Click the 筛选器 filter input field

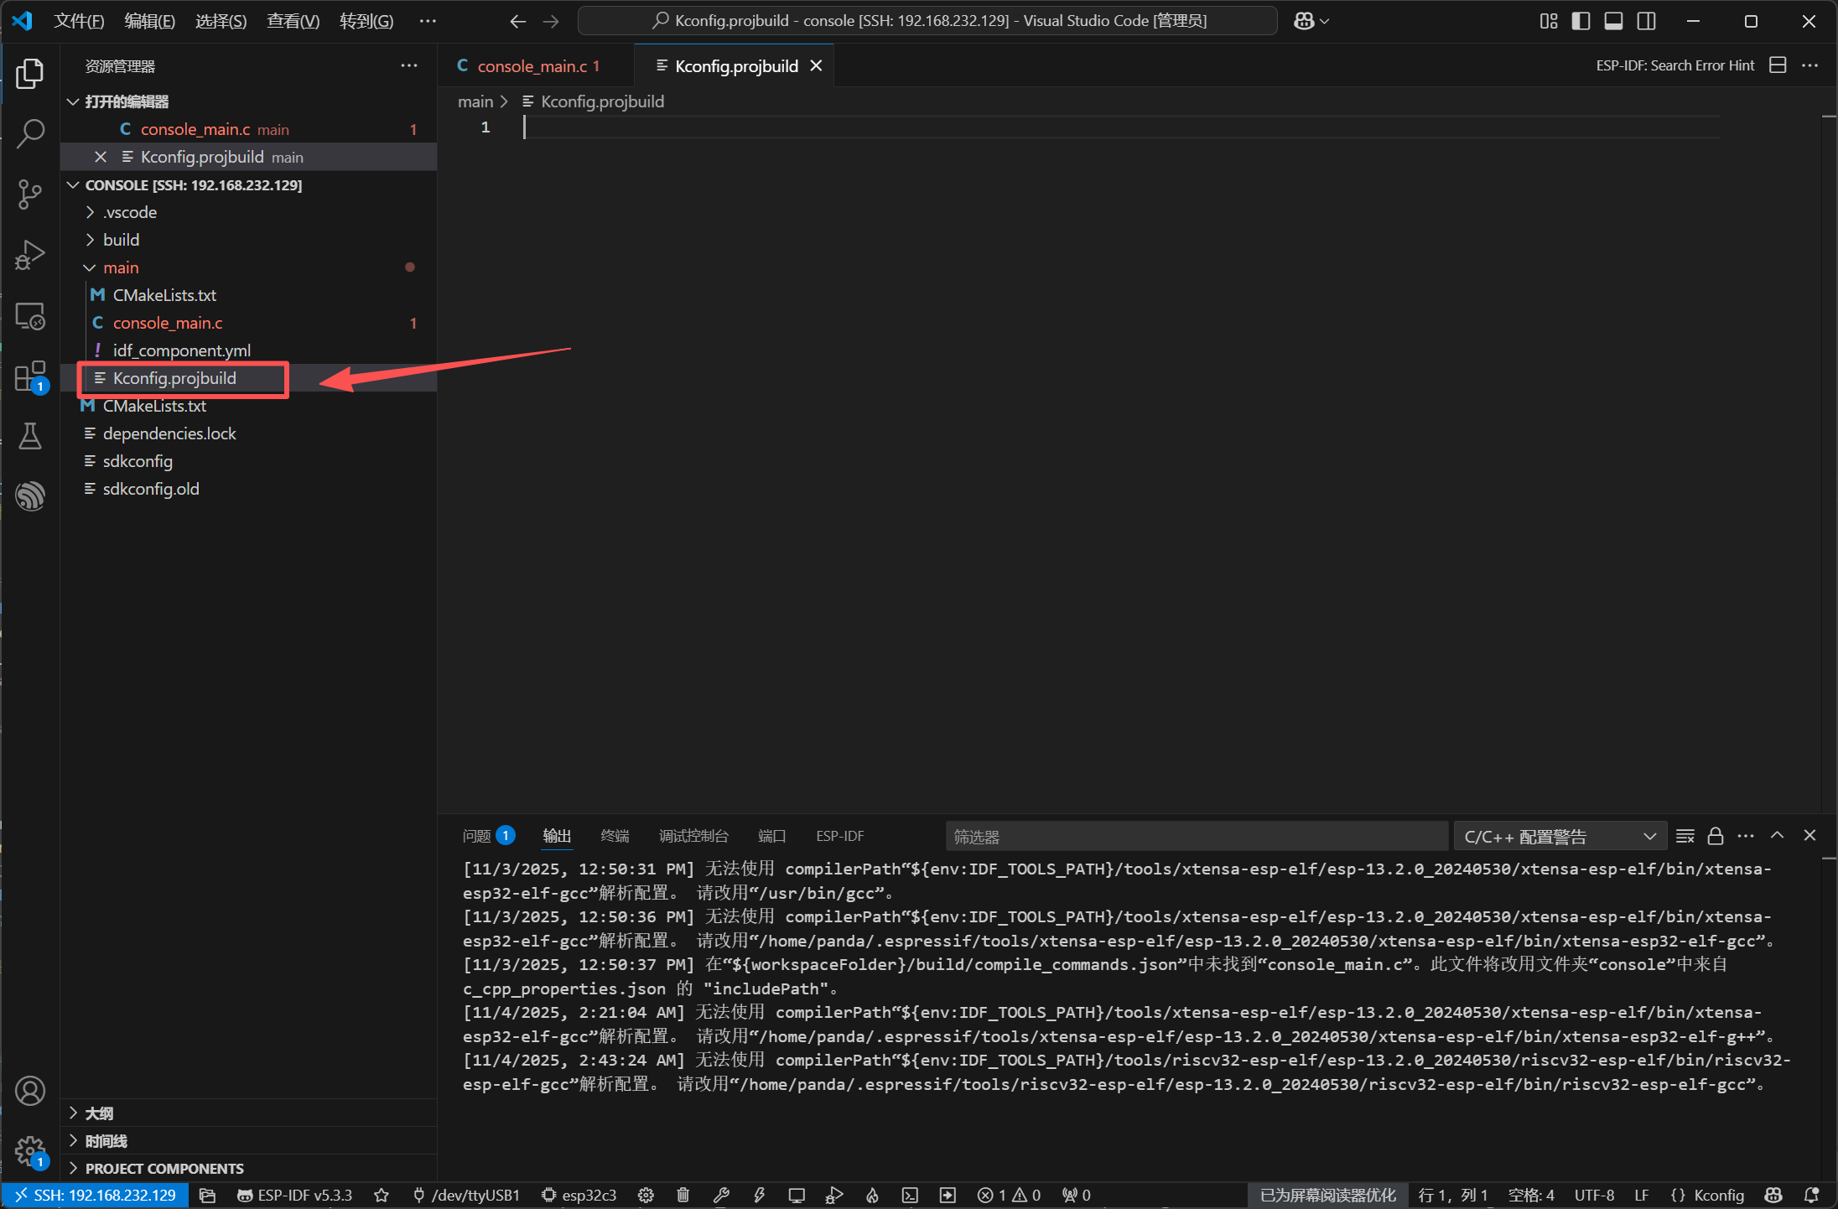pyautogui.click(x=1196, y=837)
